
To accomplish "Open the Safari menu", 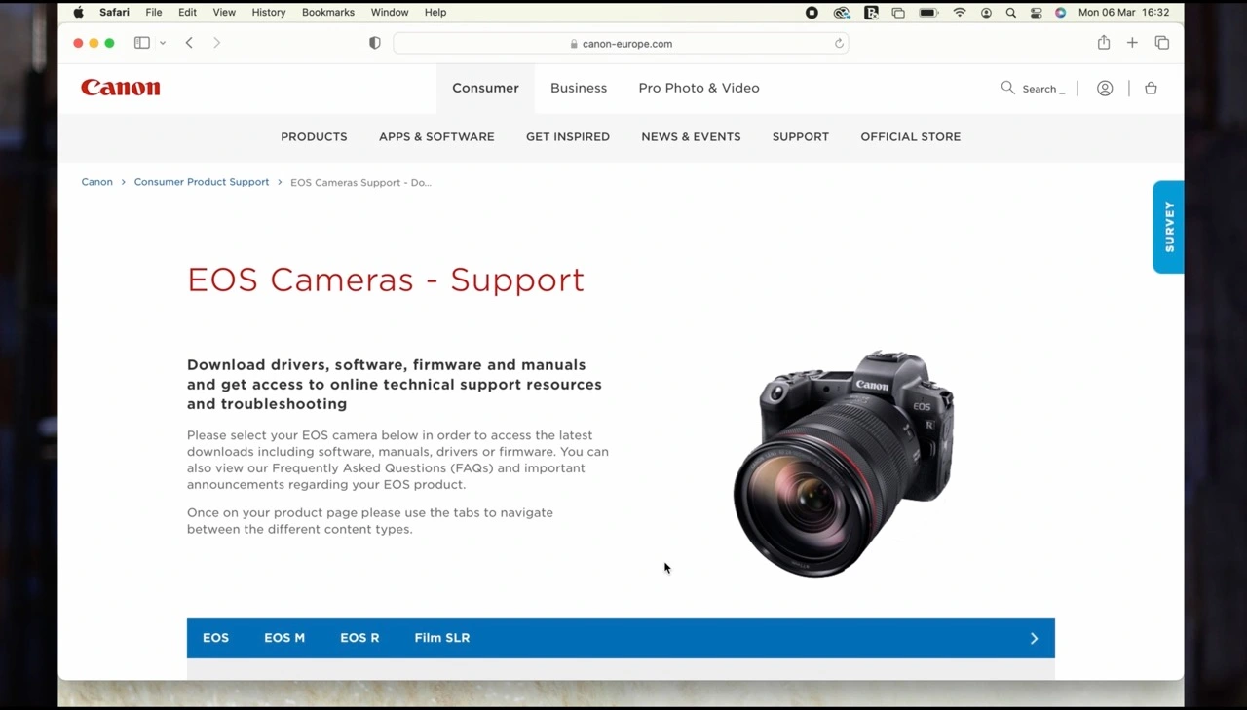I will click(115, 13).
